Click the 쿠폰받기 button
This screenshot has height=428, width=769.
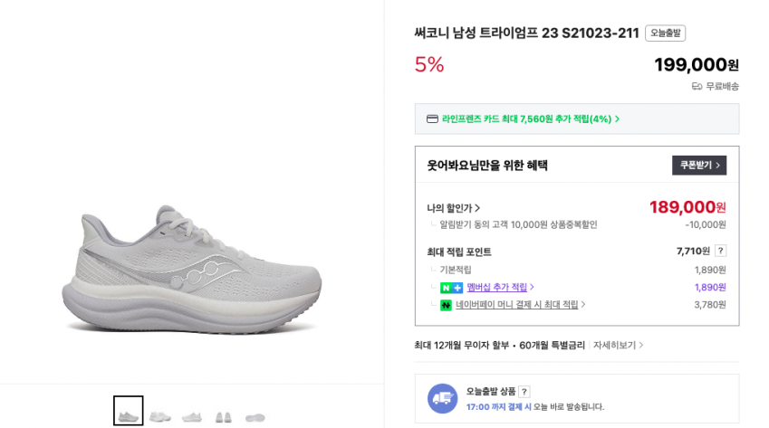pyautogui.click(x=699, y=165)
